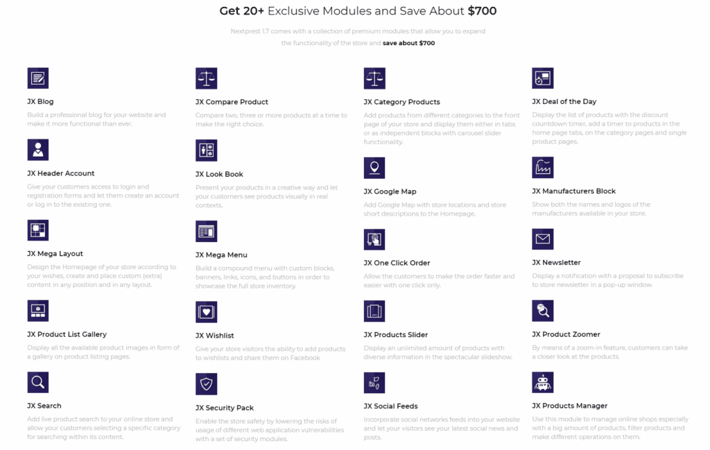The image size is (710, 450).
Task: Open the JX Wishlist heart icon
Action: tap(207, 312)
